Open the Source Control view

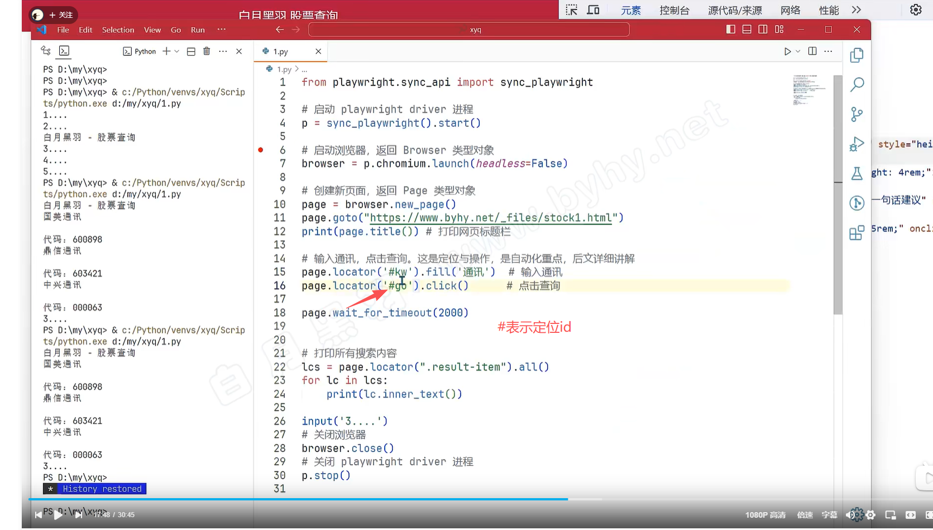857,114
